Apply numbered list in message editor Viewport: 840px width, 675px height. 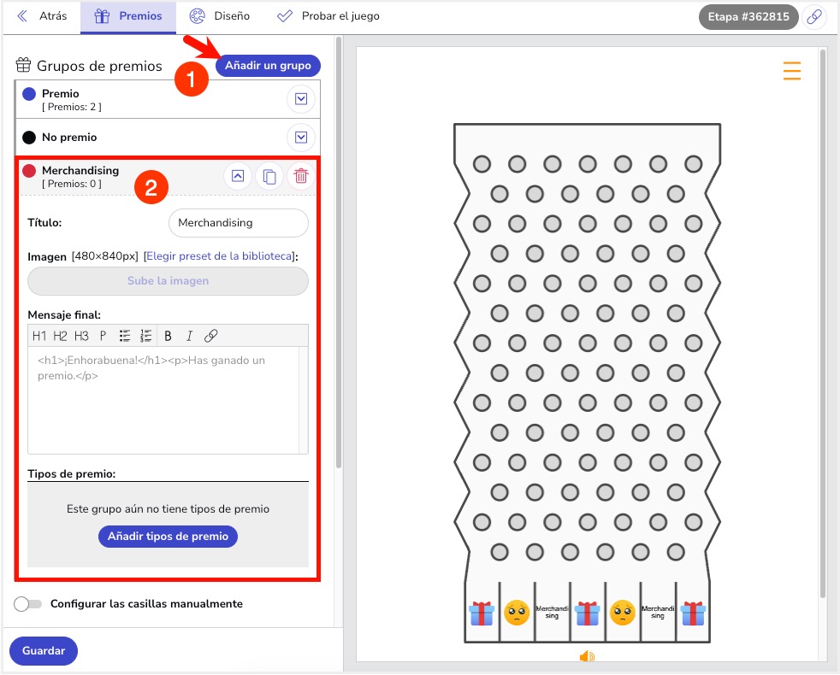[146, 336]
